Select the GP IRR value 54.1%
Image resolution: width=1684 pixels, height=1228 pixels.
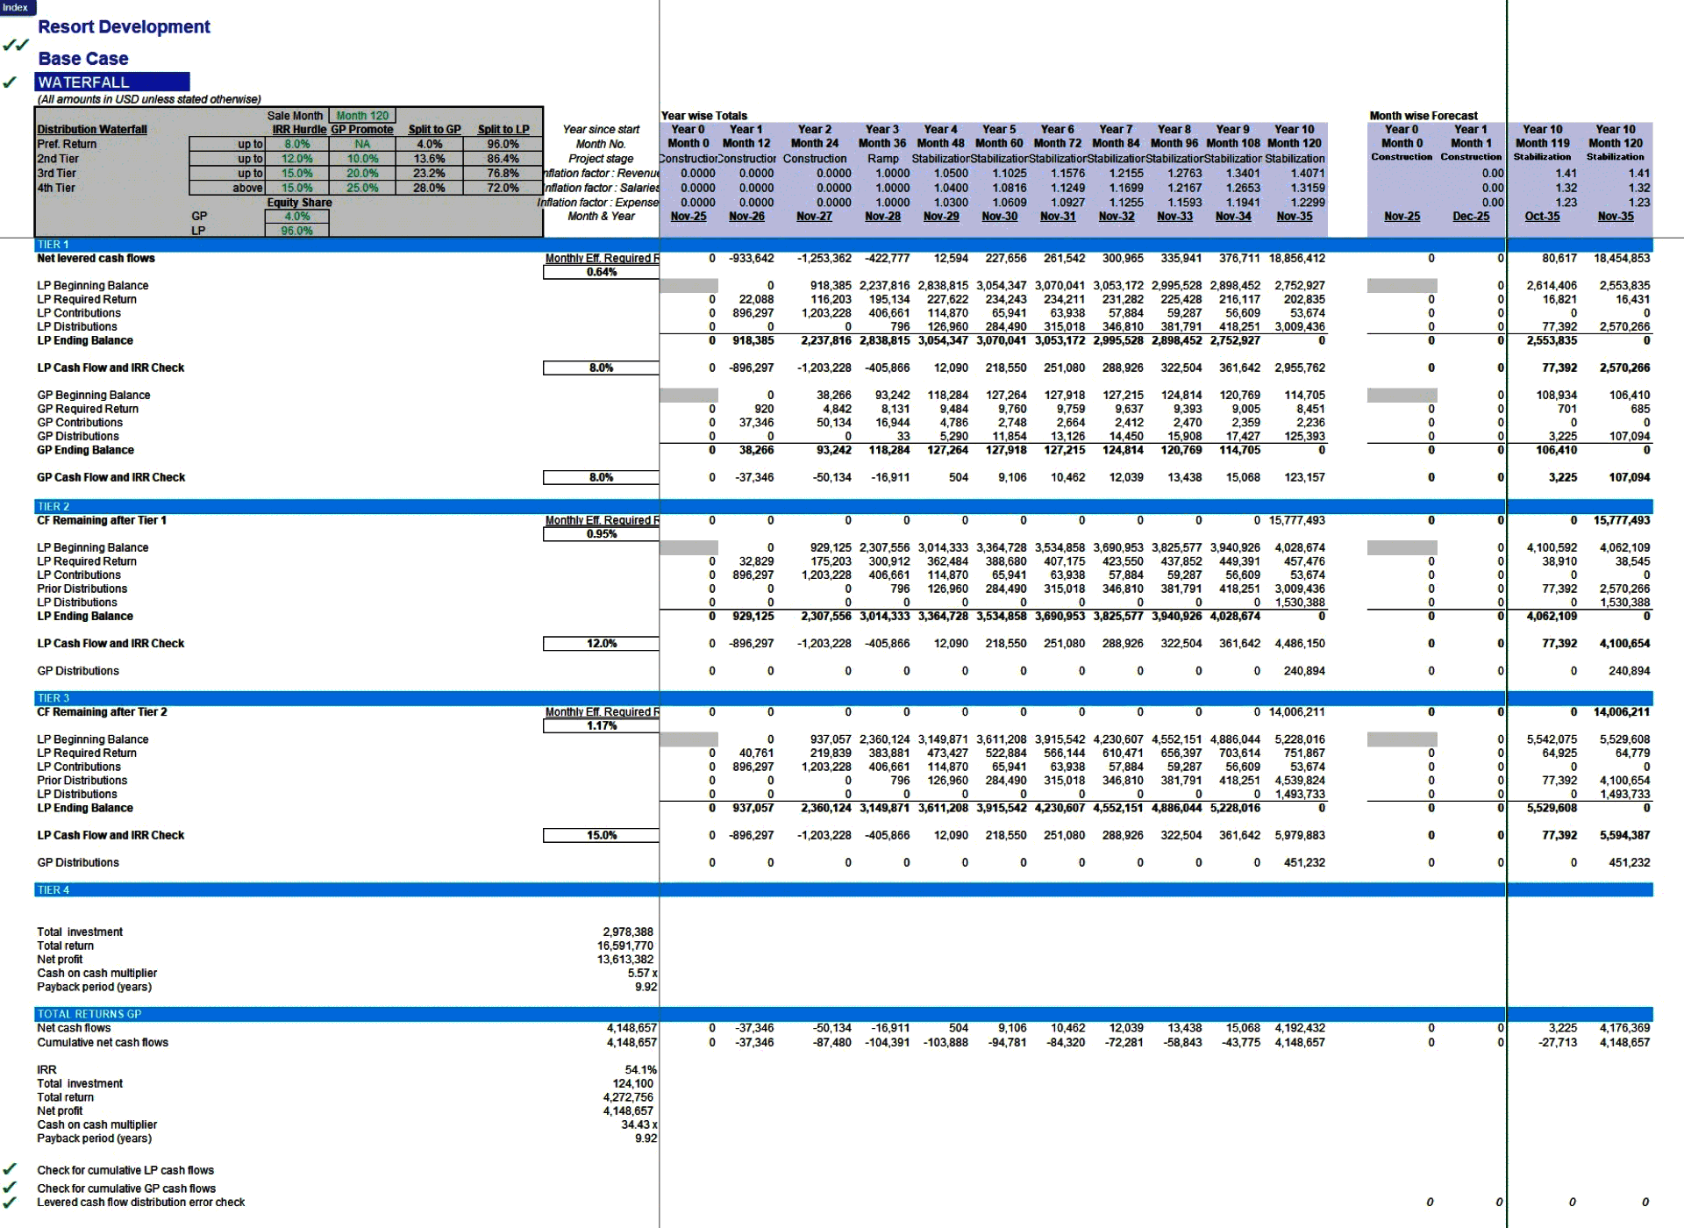click(x=640, y=1069)
